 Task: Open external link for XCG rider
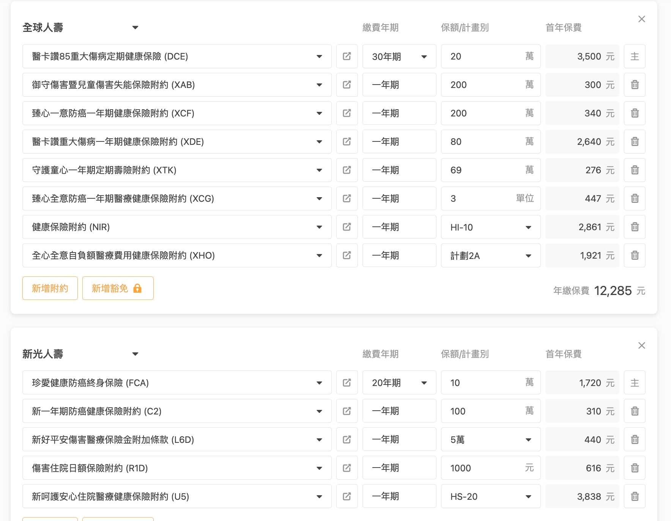click(x=347, y=199)
